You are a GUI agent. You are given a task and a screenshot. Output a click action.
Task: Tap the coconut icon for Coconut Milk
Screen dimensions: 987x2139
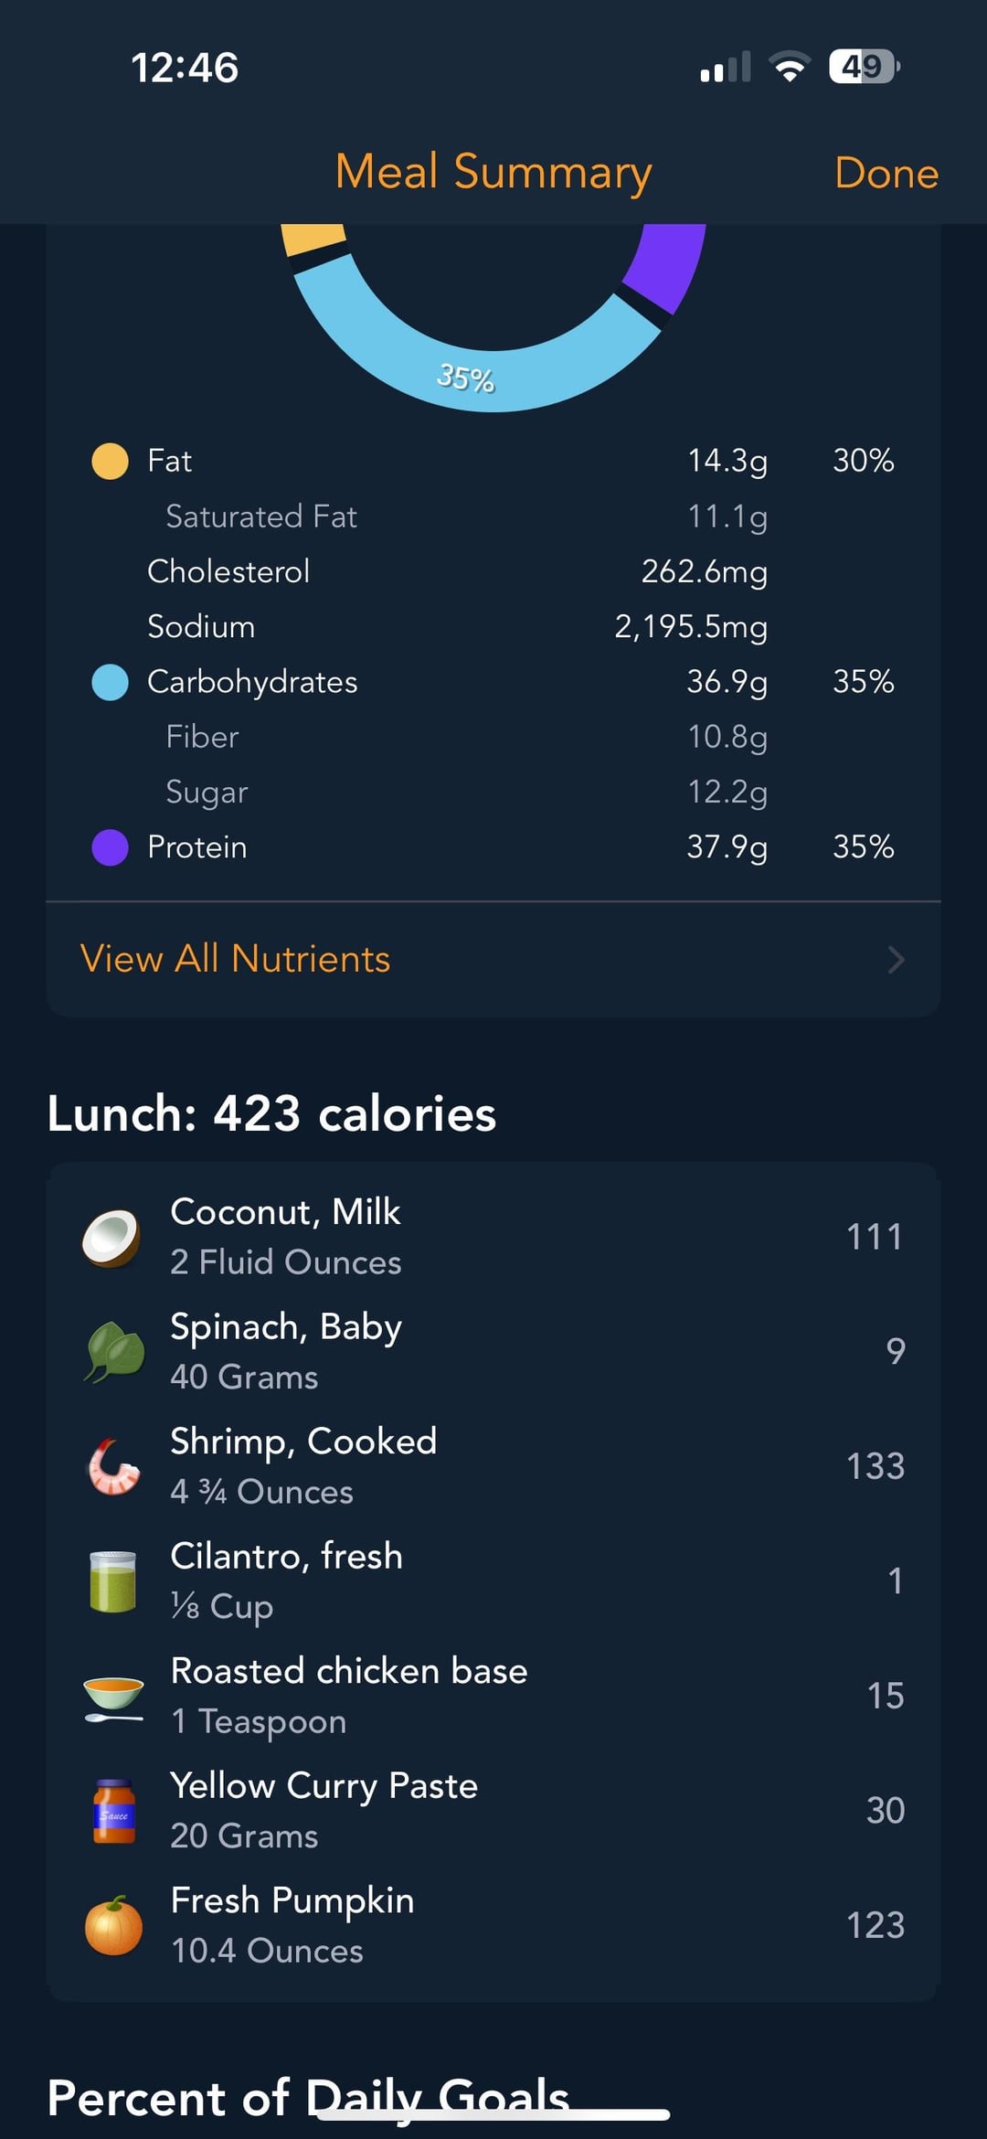[x=111, y=1238]
